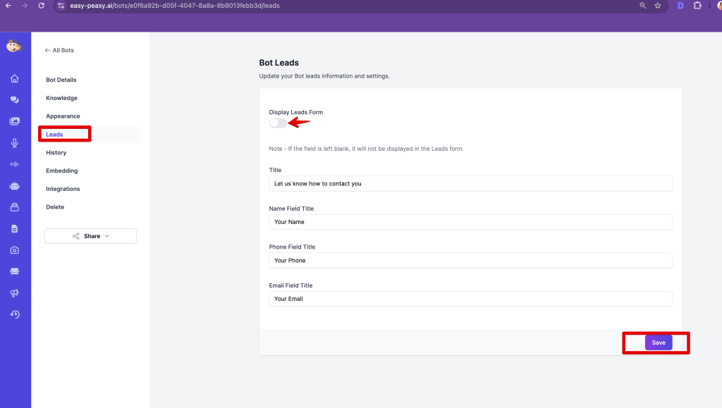
Task: Open the Appearance settings page
Action: [63, 116]
